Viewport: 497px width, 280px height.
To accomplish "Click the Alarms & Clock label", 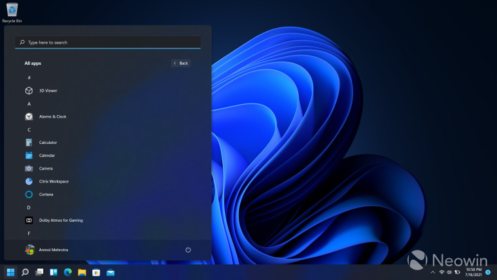I will point(52,116).
